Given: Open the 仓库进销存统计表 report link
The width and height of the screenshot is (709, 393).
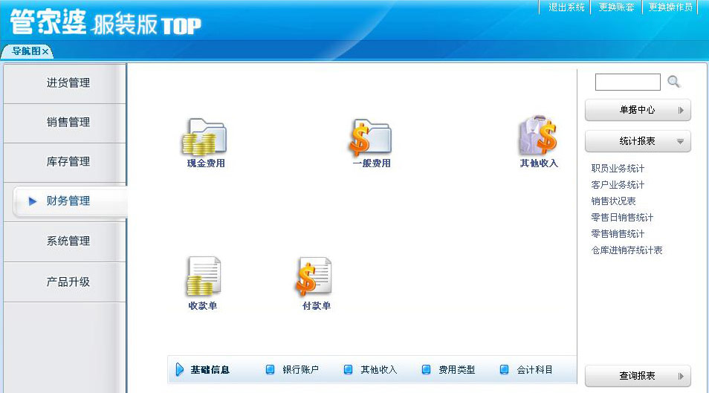Looking at the screenshot, I should [x=627, y=250].
